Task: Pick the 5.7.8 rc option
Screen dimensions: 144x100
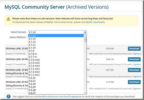Action: 56,54
